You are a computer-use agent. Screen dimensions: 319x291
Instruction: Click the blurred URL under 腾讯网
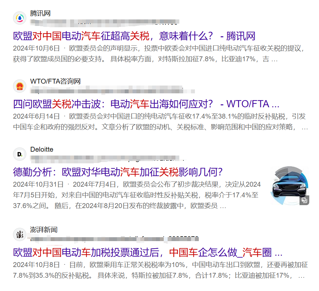point(104,22)
